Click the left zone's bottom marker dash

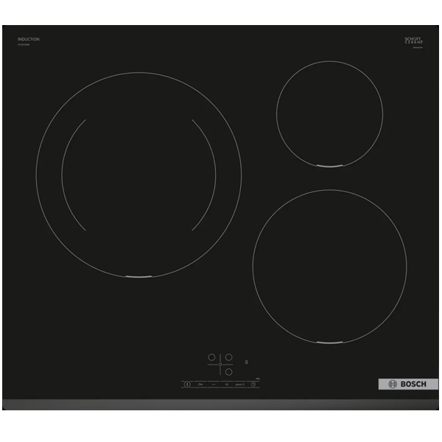point(138,277)
